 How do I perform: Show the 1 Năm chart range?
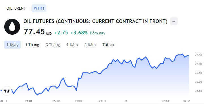click(72, 45)
